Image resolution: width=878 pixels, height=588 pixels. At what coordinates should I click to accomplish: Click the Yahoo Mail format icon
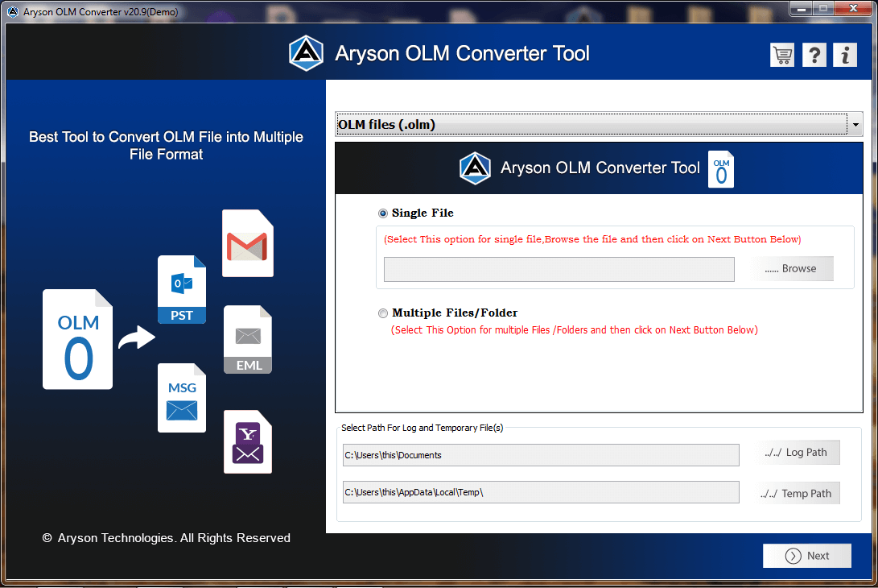click(x=247, y=441)
